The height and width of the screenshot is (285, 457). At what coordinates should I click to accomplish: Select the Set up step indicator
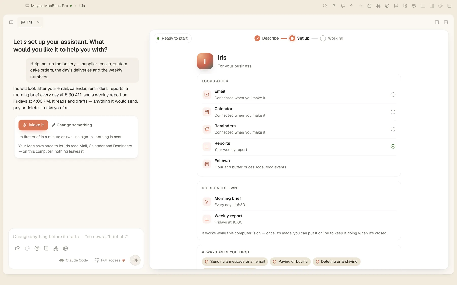pos(299,38)
